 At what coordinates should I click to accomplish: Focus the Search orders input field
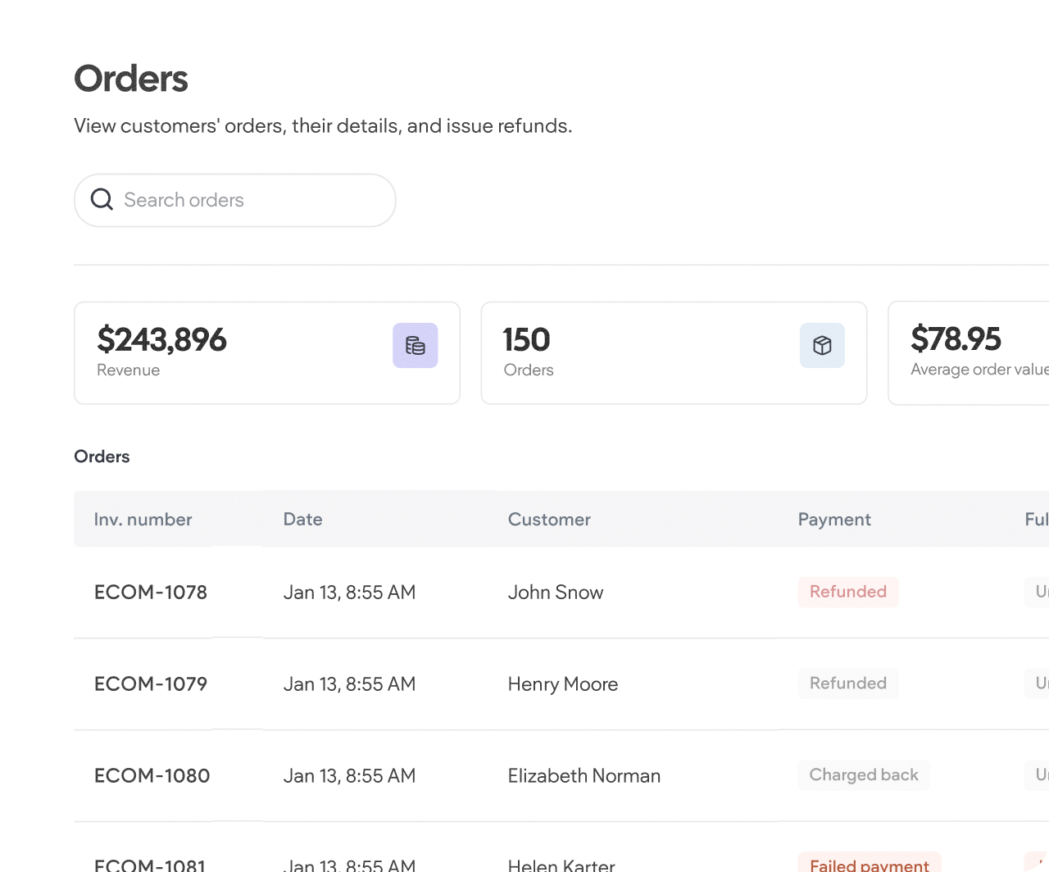[246, 200]
